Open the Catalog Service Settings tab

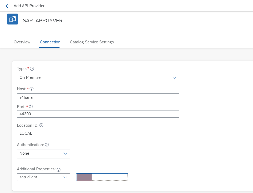(92, 42)
